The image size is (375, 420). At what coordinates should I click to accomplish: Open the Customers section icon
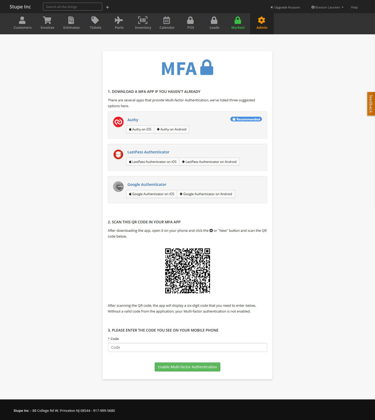[x=22, y=20]
